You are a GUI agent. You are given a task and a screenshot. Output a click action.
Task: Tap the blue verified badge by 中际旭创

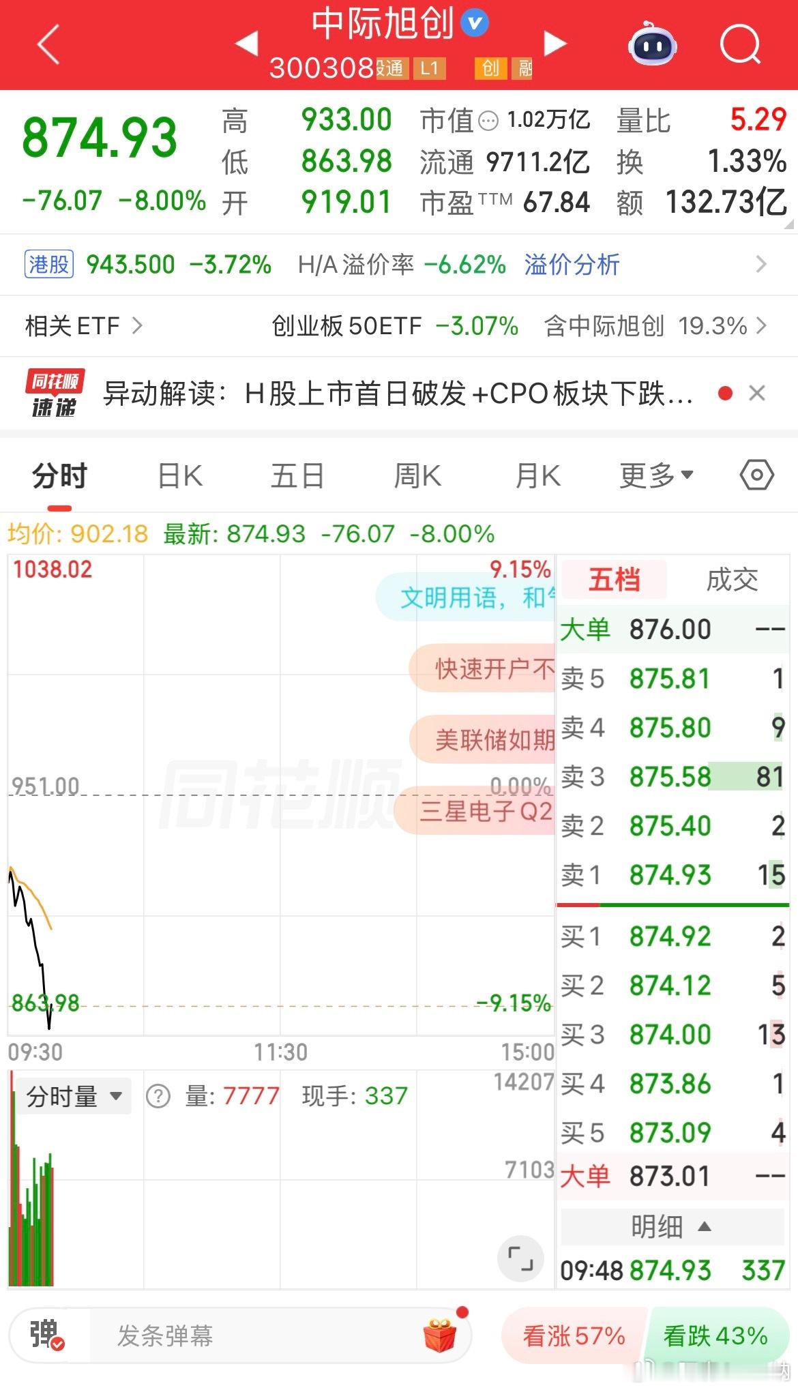(x=475, y=23)
